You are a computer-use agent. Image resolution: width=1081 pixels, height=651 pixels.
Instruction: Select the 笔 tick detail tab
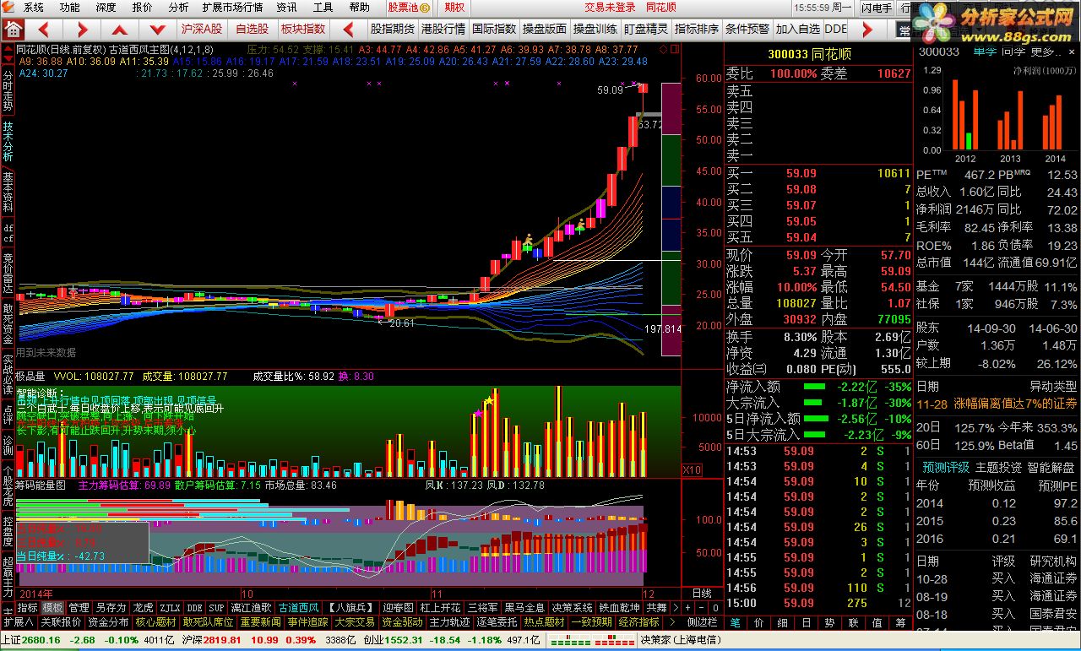(735, 621)
